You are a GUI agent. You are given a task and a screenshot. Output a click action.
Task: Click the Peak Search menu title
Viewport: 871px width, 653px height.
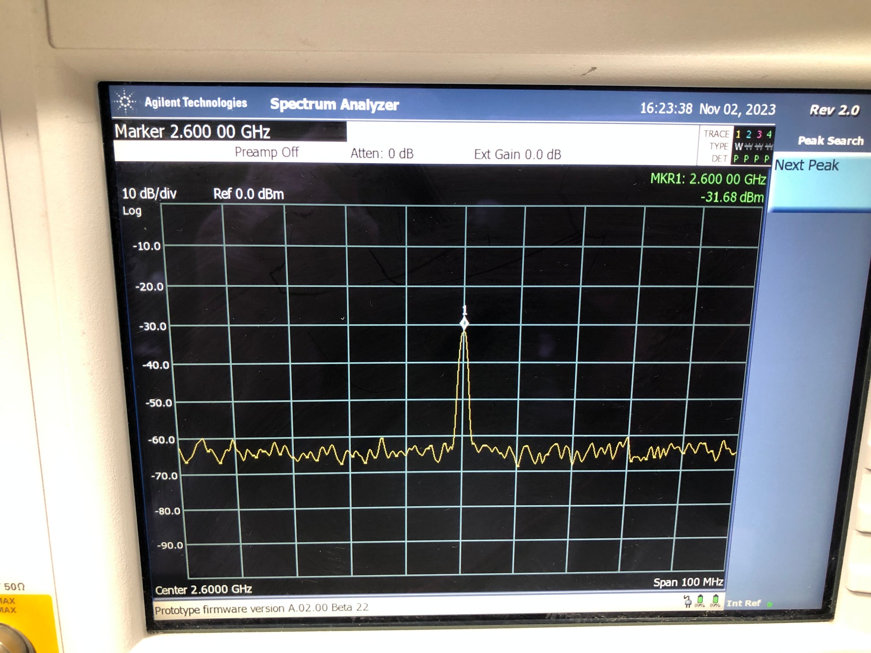click(831, 141)
